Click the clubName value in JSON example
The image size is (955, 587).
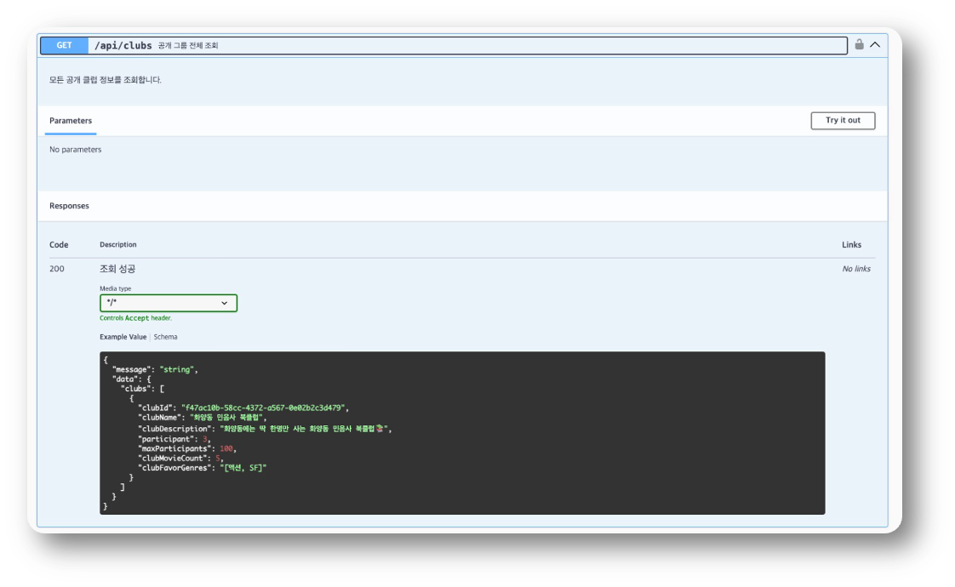(x=226, y=418)
